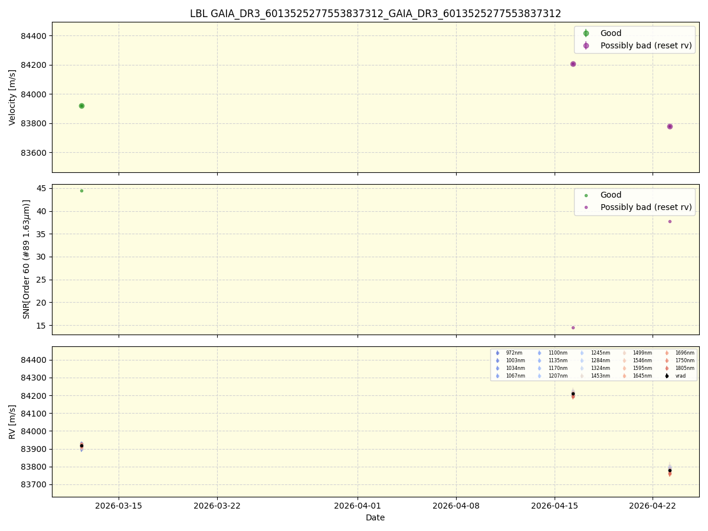Screen dimensions: 708x531
Task: Click the green Good velocity data point
Action: coord(81,106)
